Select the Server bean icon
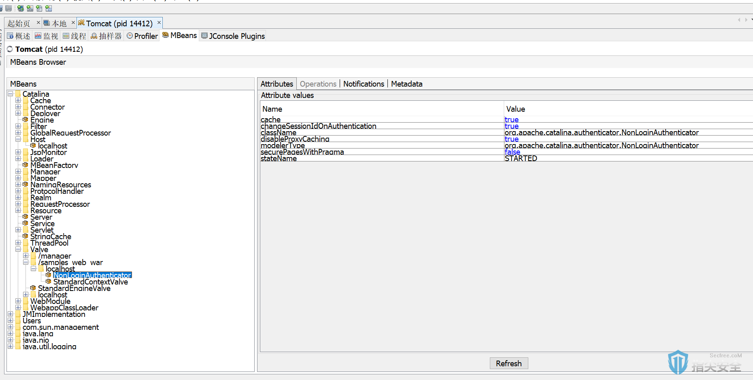Image resolution: width=753 pixels, height=380 pixels. 26,217
